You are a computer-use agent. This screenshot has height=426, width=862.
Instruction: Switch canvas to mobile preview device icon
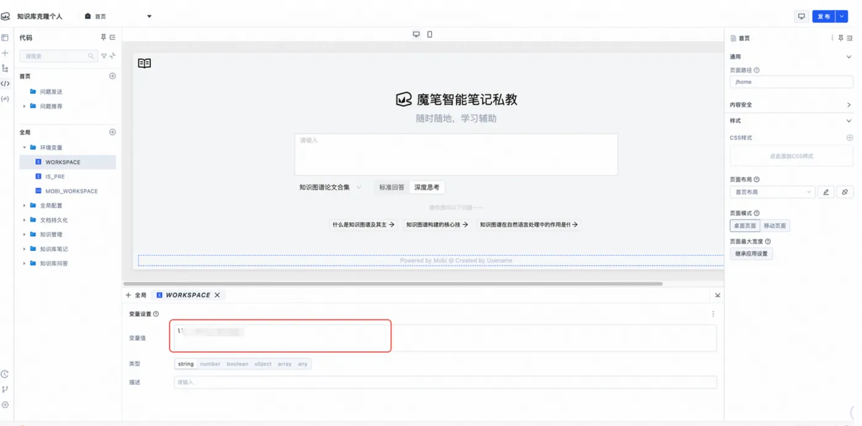click(430, 34)
